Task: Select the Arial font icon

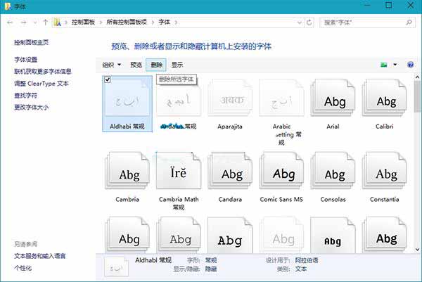Action: click(333, 103)
